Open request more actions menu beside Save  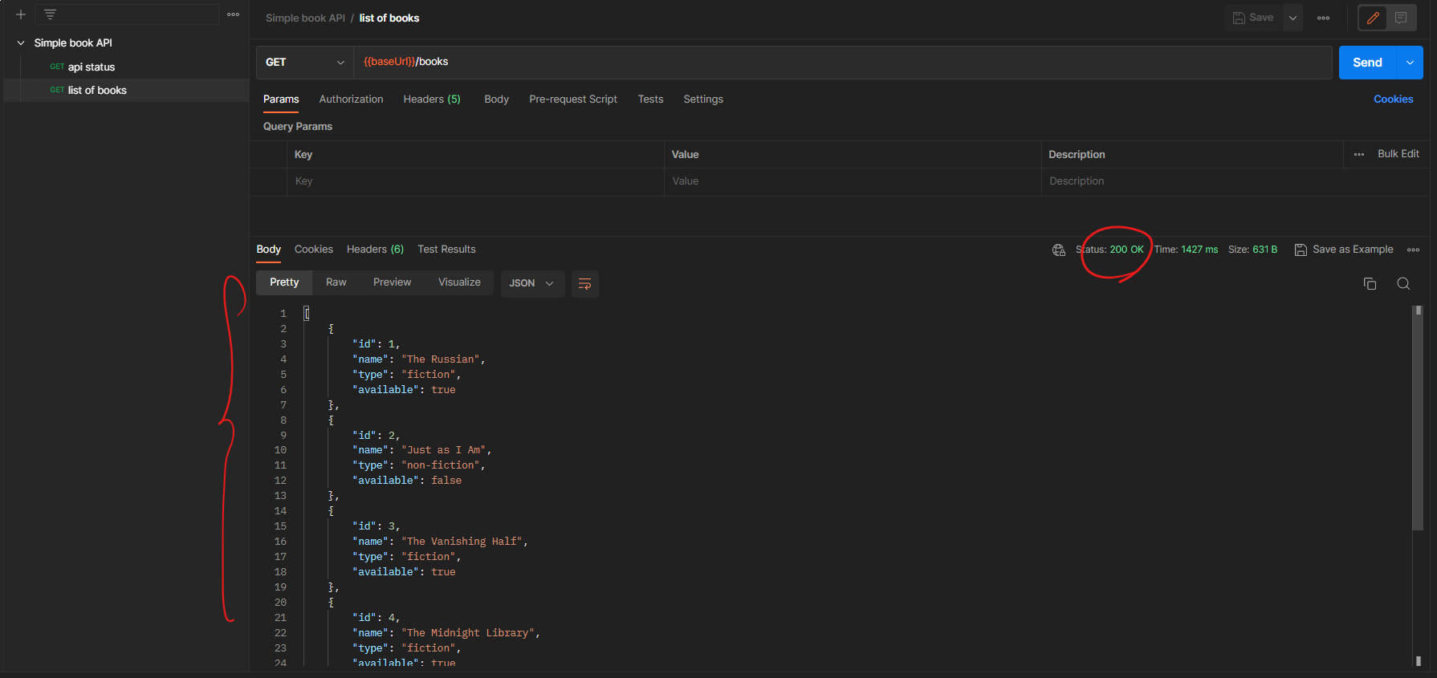1323,18
